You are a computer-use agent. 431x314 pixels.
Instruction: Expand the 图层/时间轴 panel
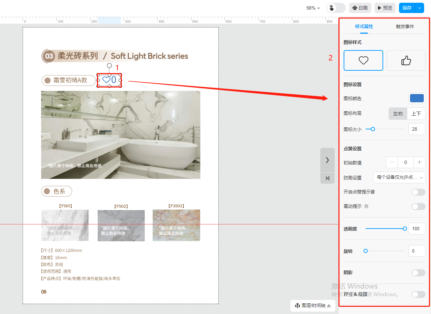[x=313, y=305]
